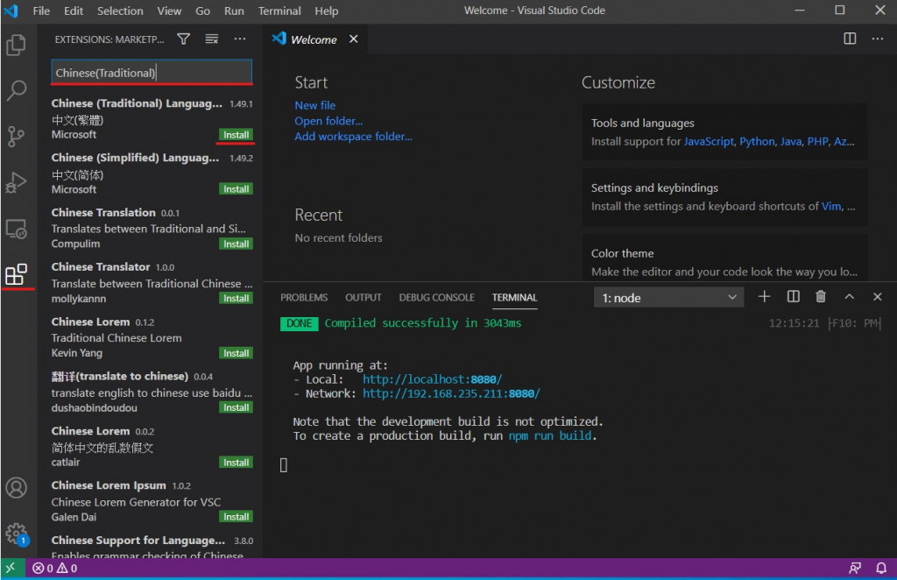Open extensions view more actions ellipsis
This screenshot has width=897, height=580.
[x=240, y=39]
